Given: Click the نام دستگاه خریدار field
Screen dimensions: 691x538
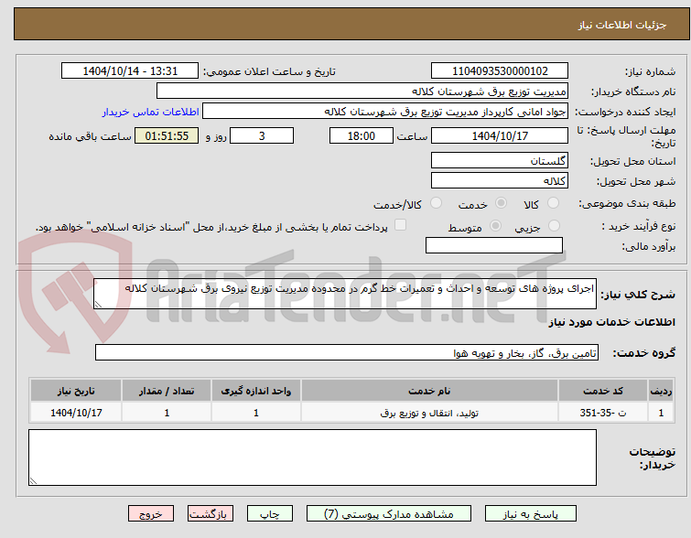Looking at the screenshot, I should coord(362,91).
